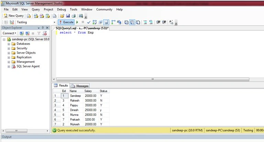The width and height of the screenshot is (264, 142).
Task: Toggle Include Actual Execution Plan
Action: click(x=113, y=22)
